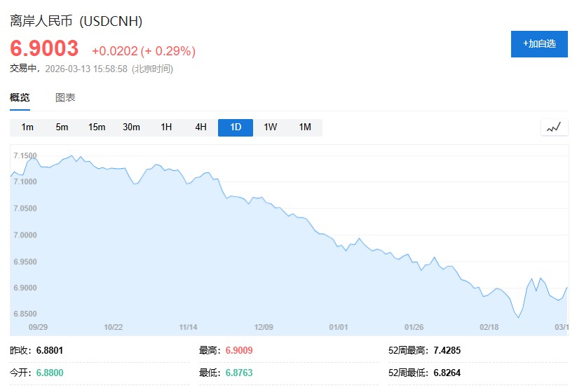The image size is (577, 388).
Task: Click the 52周最高 value 7.4285
Action: [x=447, y=350]
